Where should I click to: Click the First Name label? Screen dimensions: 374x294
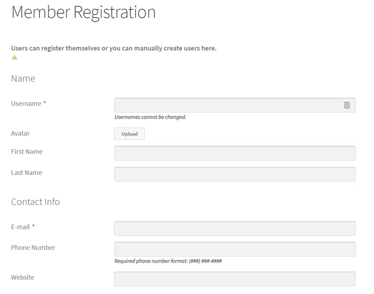pyautogui.click(x=27, y=152)
